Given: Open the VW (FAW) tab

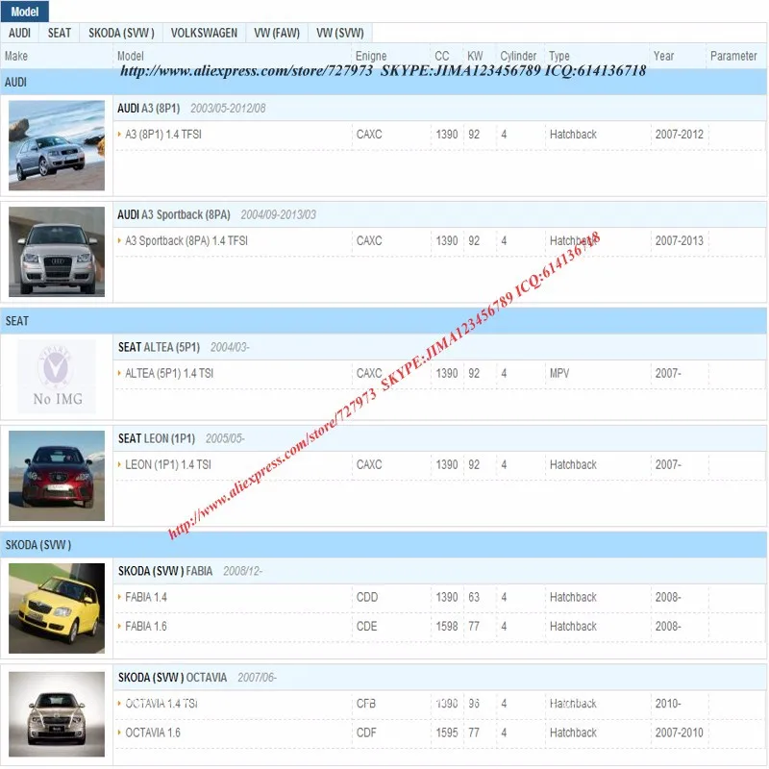Looking at the screenshot, I should [x=277, y=33].
